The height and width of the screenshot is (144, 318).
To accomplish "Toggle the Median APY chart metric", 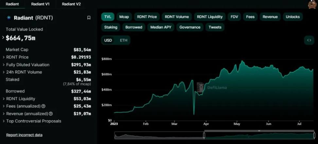I will click(x=161, y=27).
